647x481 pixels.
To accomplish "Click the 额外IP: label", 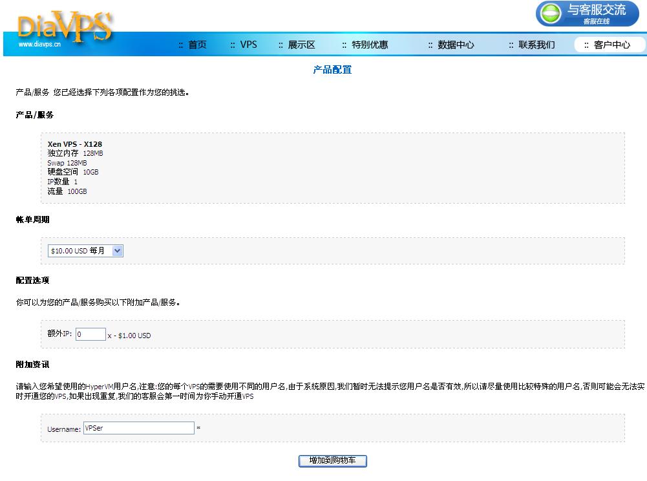I will [60, 333].
